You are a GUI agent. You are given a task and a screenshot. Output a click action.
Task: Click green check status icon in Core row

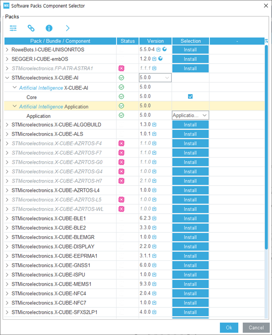point(121,96)
